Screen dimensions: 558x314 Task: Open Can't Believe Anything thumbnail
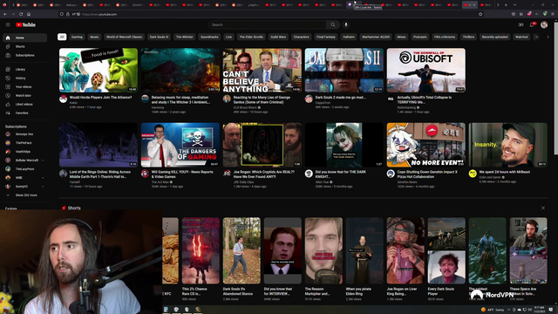tap(262, 71)
